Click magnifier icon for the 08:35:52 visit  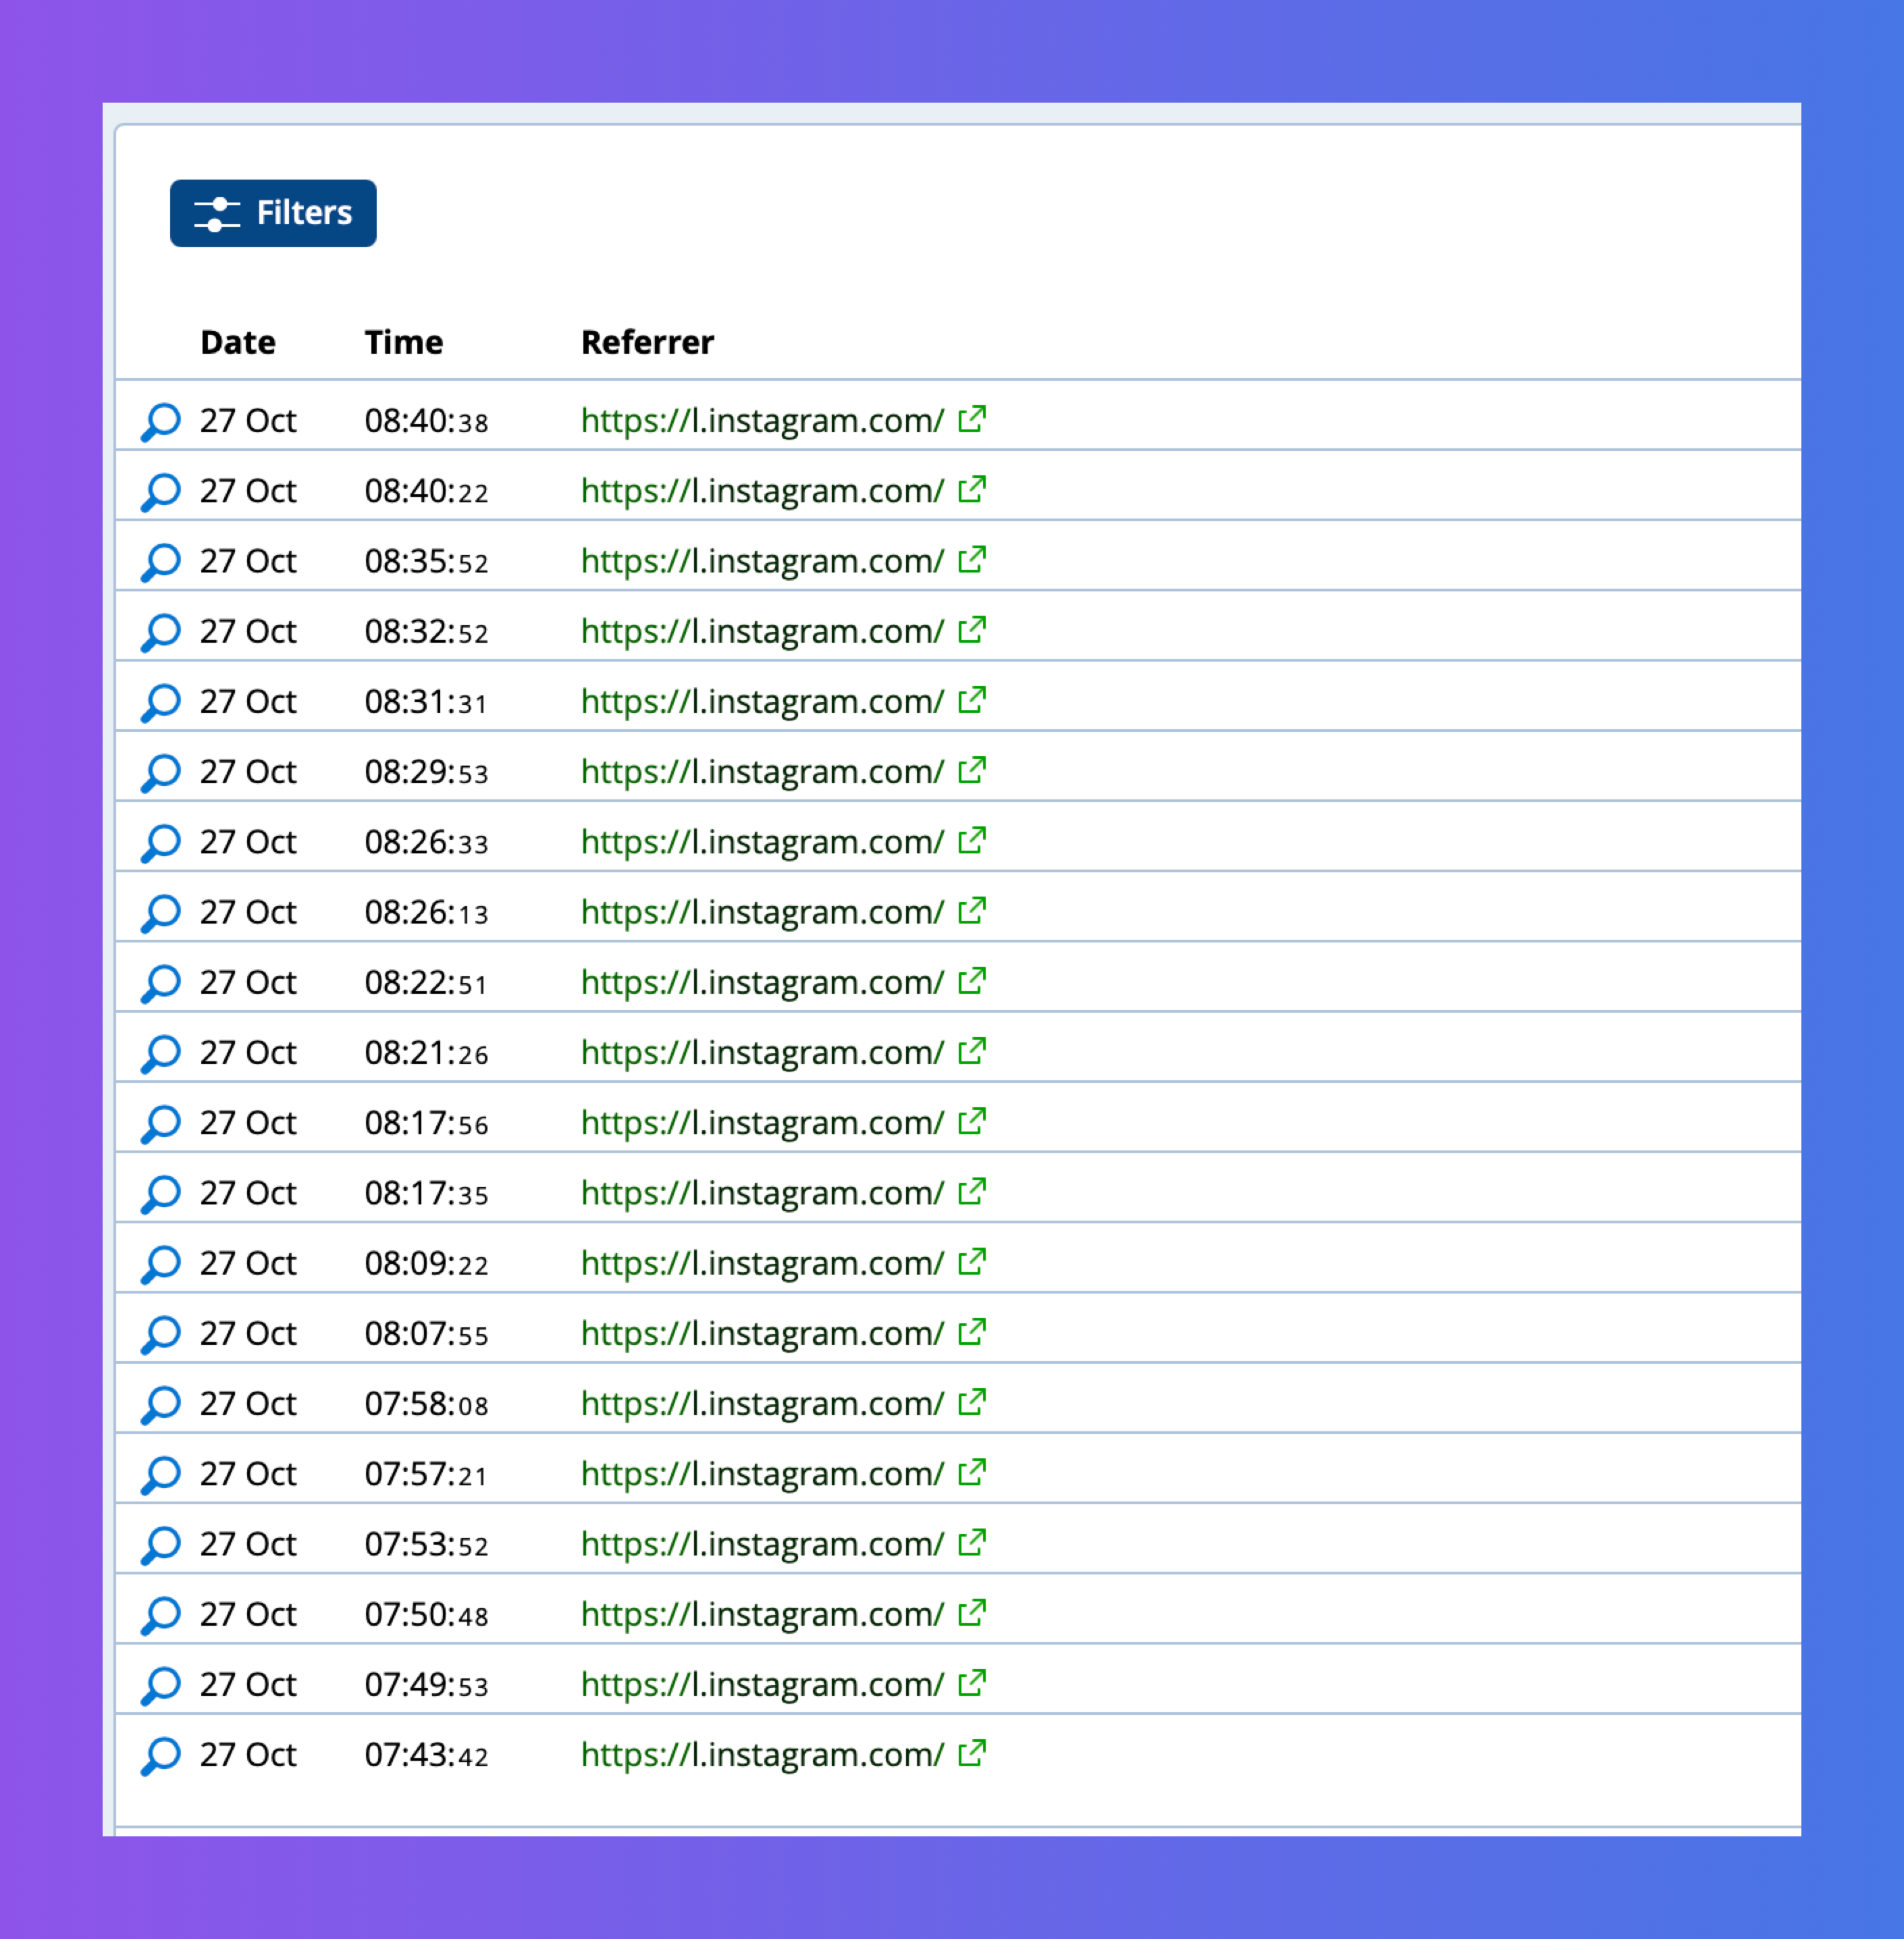pyautogui.click(x=160, y=561)
